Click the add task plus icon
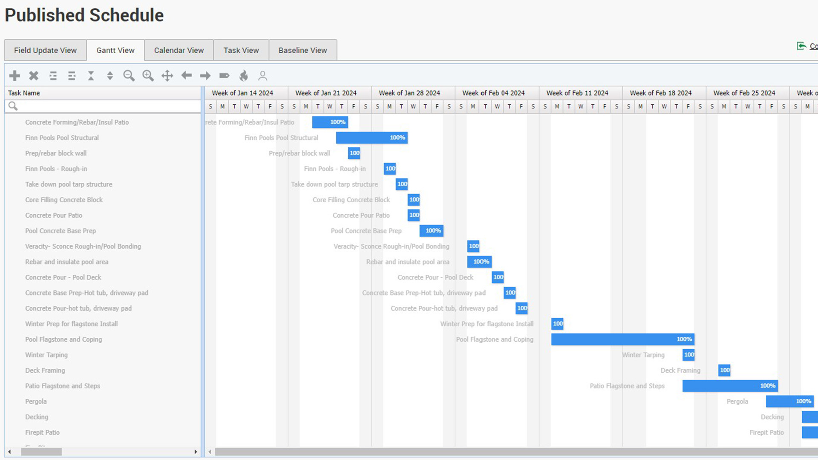818x460 pixels. tap(15, 76)
